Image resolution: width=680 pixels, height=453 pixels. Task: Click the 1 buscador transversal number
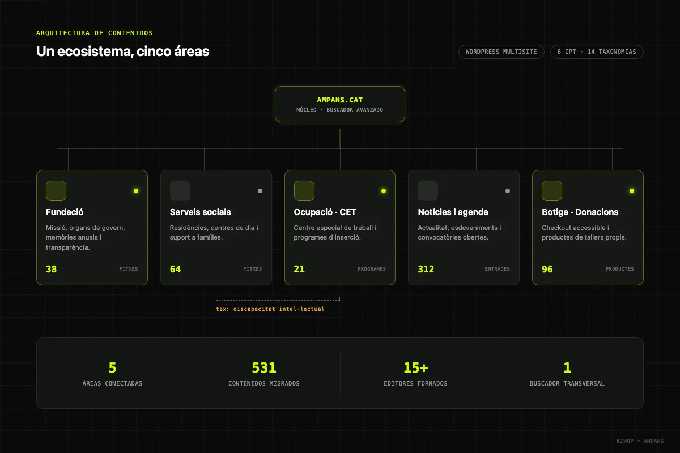tap(567, 368)
